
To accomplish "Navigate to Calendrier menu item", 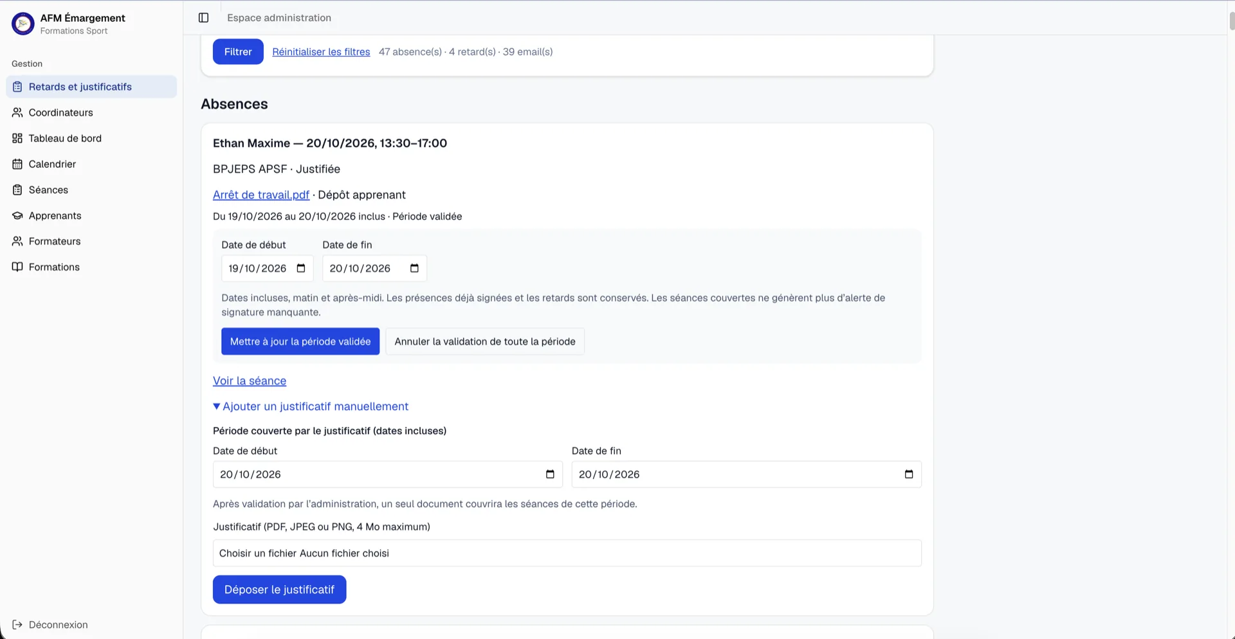I will coord(91,164).
